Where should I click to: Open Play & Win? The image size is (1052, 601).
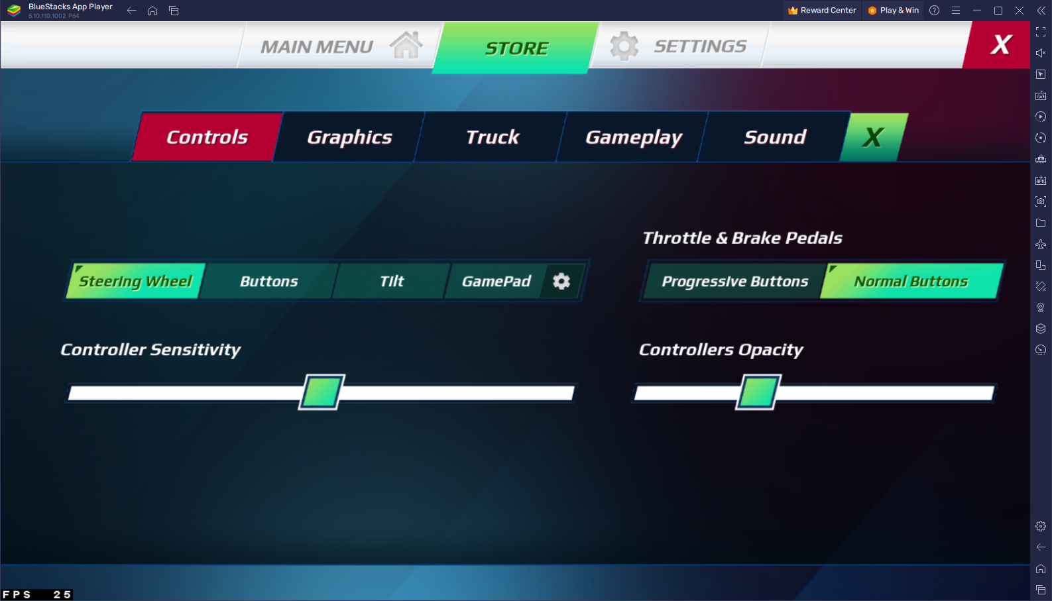pos(893,11)
